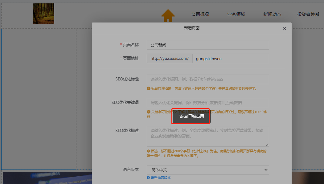The height and width of the screenshot is (184, 324).
Task: Click the orange home icon in navigation bar
Action: tap(168, 14)
